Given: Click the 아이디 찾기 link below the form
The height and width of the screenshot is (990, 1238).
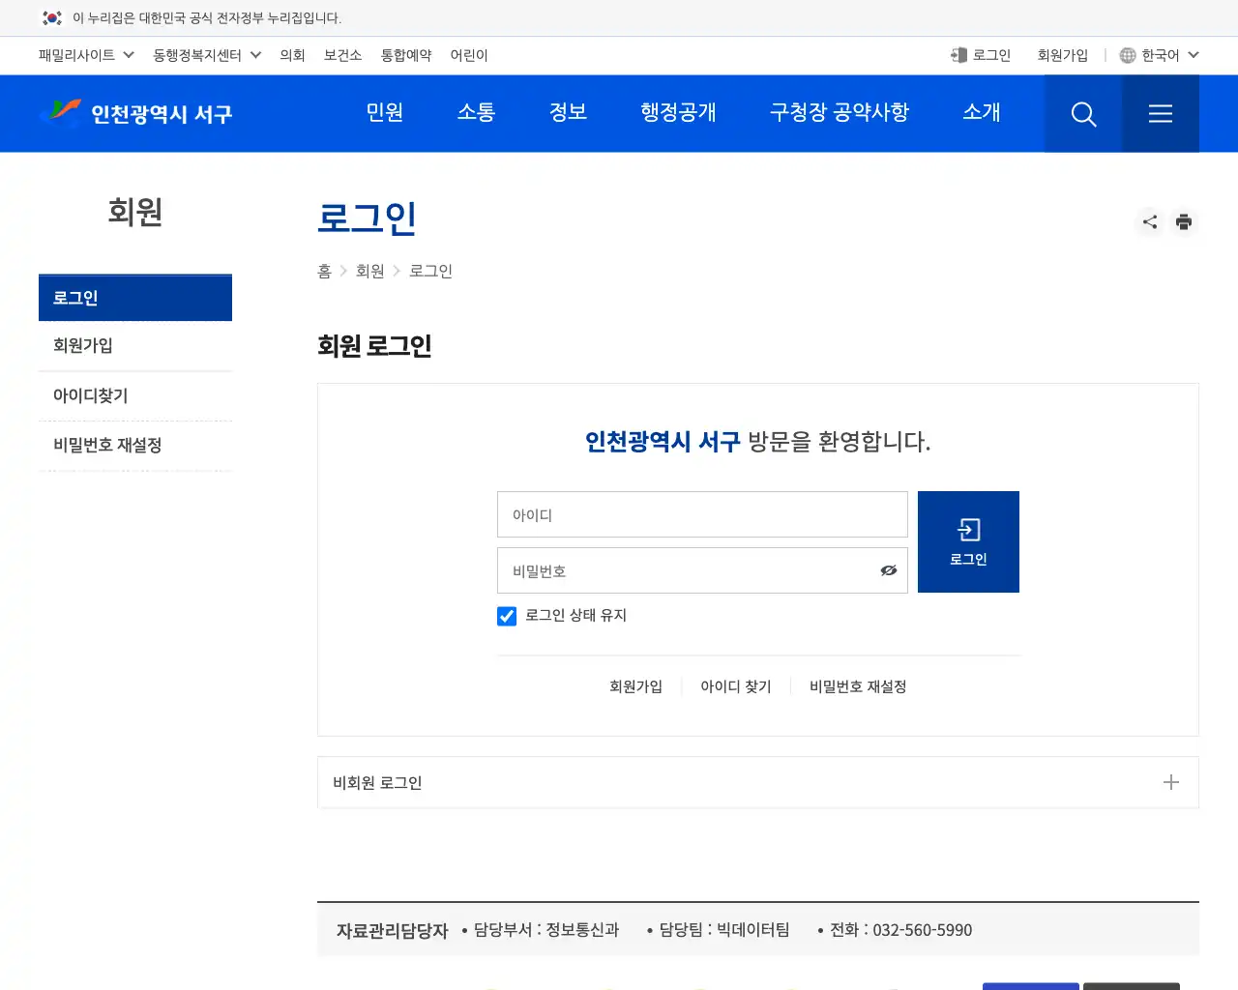Looking at the screenshot, I should click(x=735, y=686).
